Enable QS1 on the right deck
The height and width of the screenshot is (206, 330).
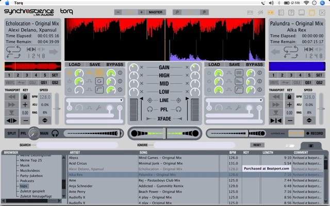click(x=309, y=82)
